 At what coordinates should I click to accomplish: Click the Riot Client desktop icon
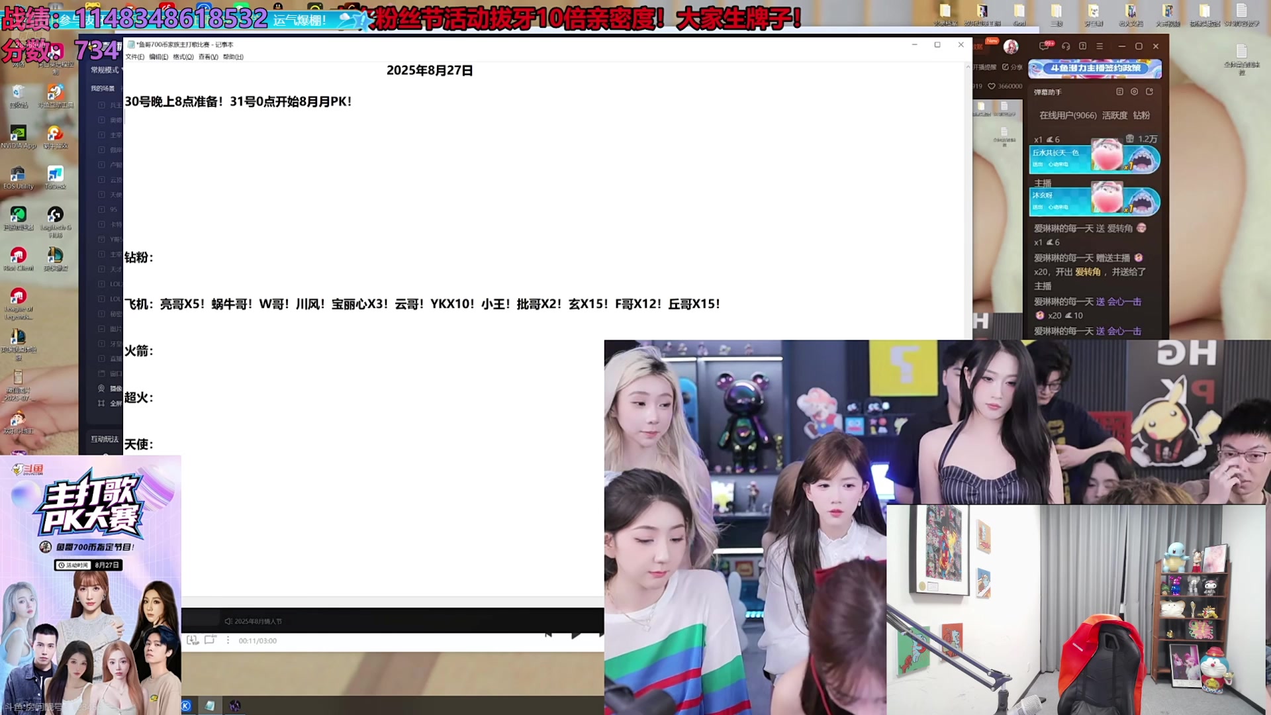[19, 260]
